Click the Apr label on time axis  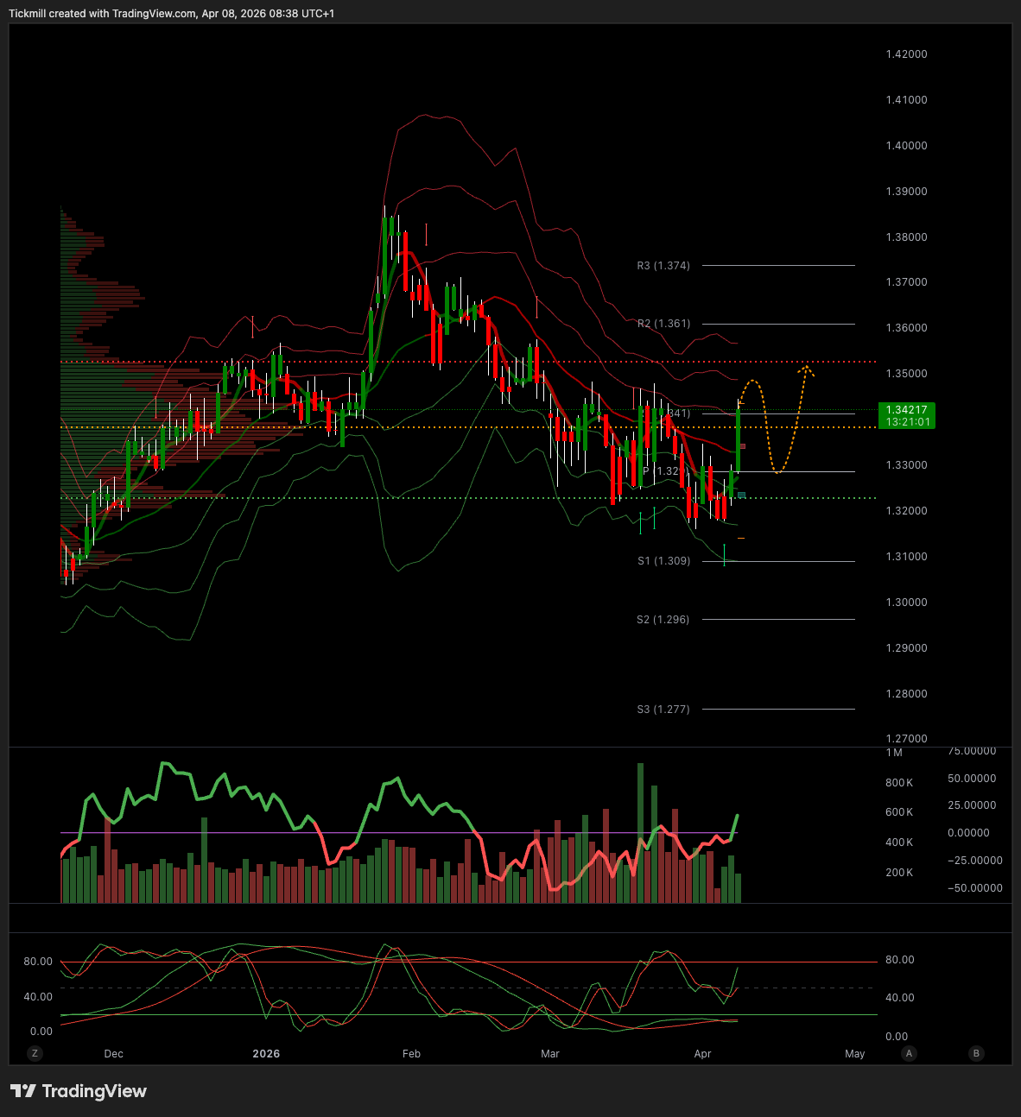[x=702, y=1054]
